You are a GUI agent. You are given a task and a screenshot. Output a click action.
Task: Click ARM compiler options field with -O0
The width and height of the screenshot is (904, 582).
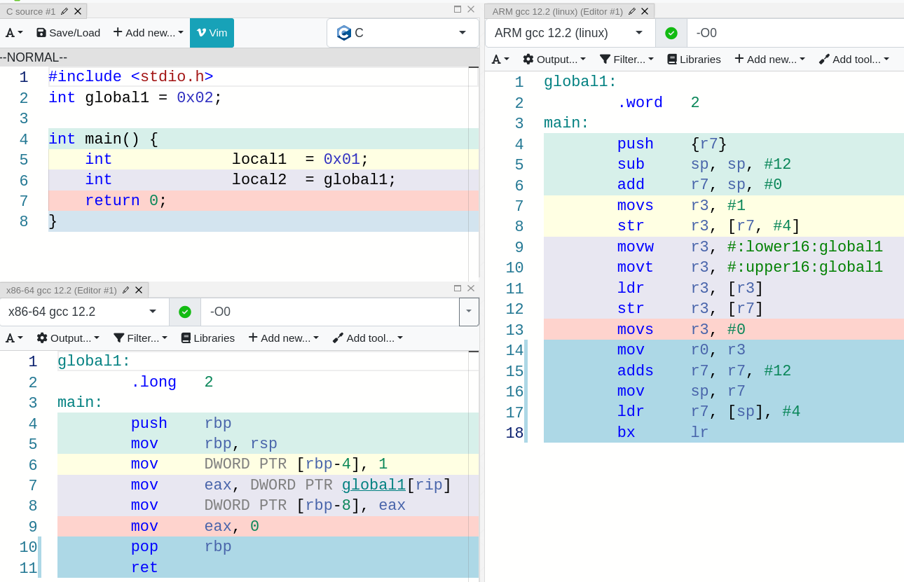coord(792,33)
